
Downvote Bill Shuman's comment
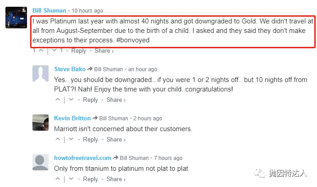point(55,51)
